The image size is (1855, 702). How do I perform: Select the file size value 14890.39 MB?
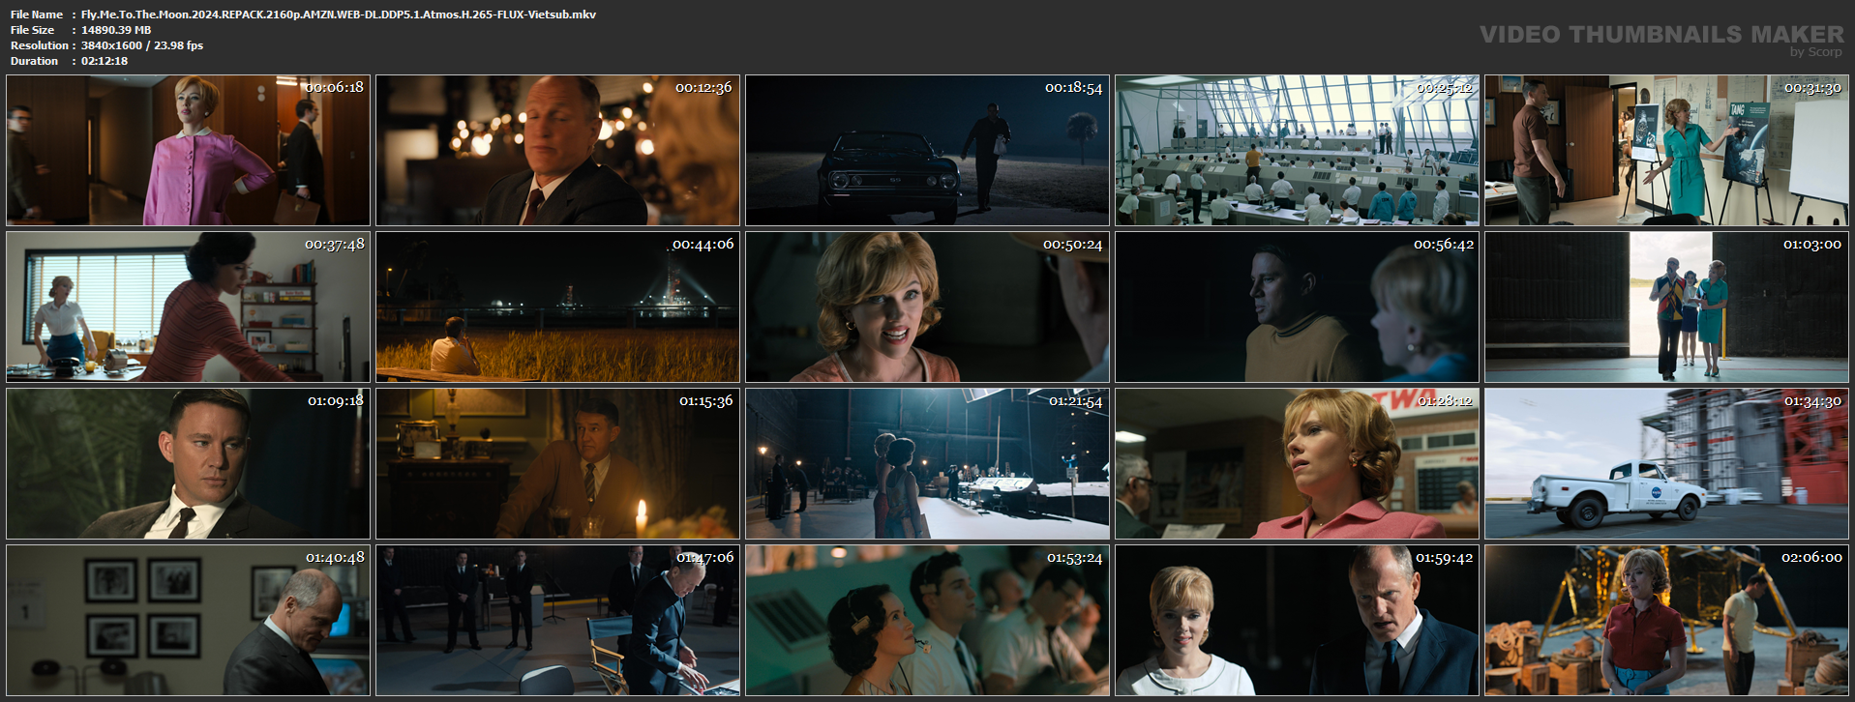tap(116, 30)
